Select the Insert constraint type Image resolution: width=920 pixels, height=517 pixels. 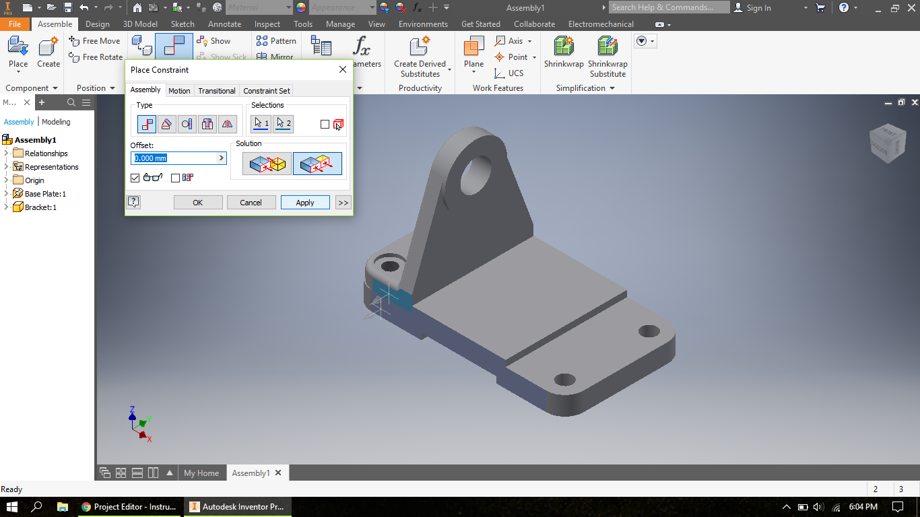click(x=207, y=124)
